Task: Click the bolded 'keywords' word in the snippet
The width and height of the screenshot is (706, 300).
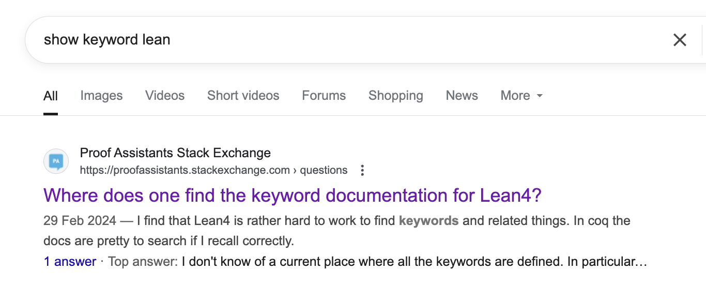Action: [x=428, y=221]
